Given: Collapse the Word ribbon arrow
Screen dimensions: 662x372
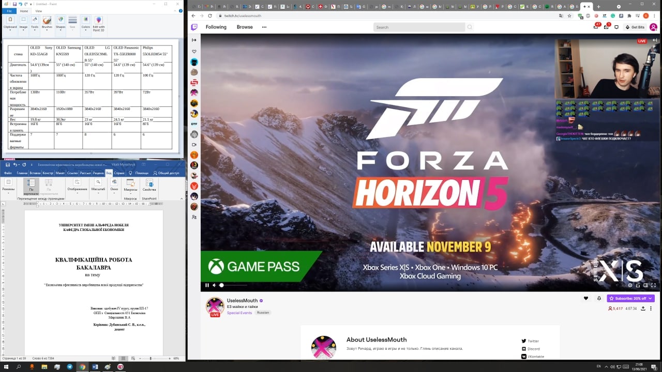Looking at the screenshot, I should [182, 198].
